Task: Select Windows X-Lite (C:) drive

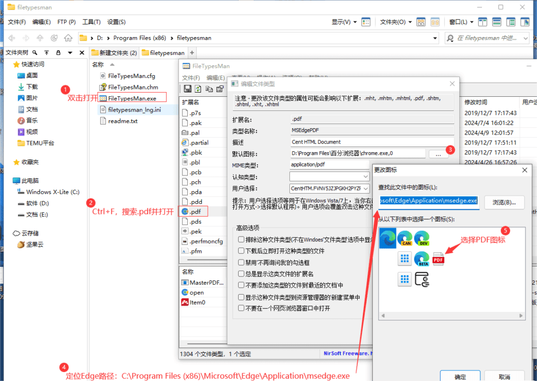Action: click(x=48, y=192)
